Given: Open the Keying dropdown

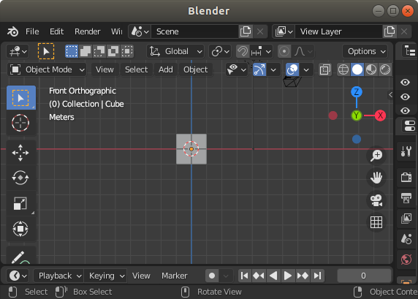Looking at the screenshot, I should pyautogui.click(x=105, y=276).
